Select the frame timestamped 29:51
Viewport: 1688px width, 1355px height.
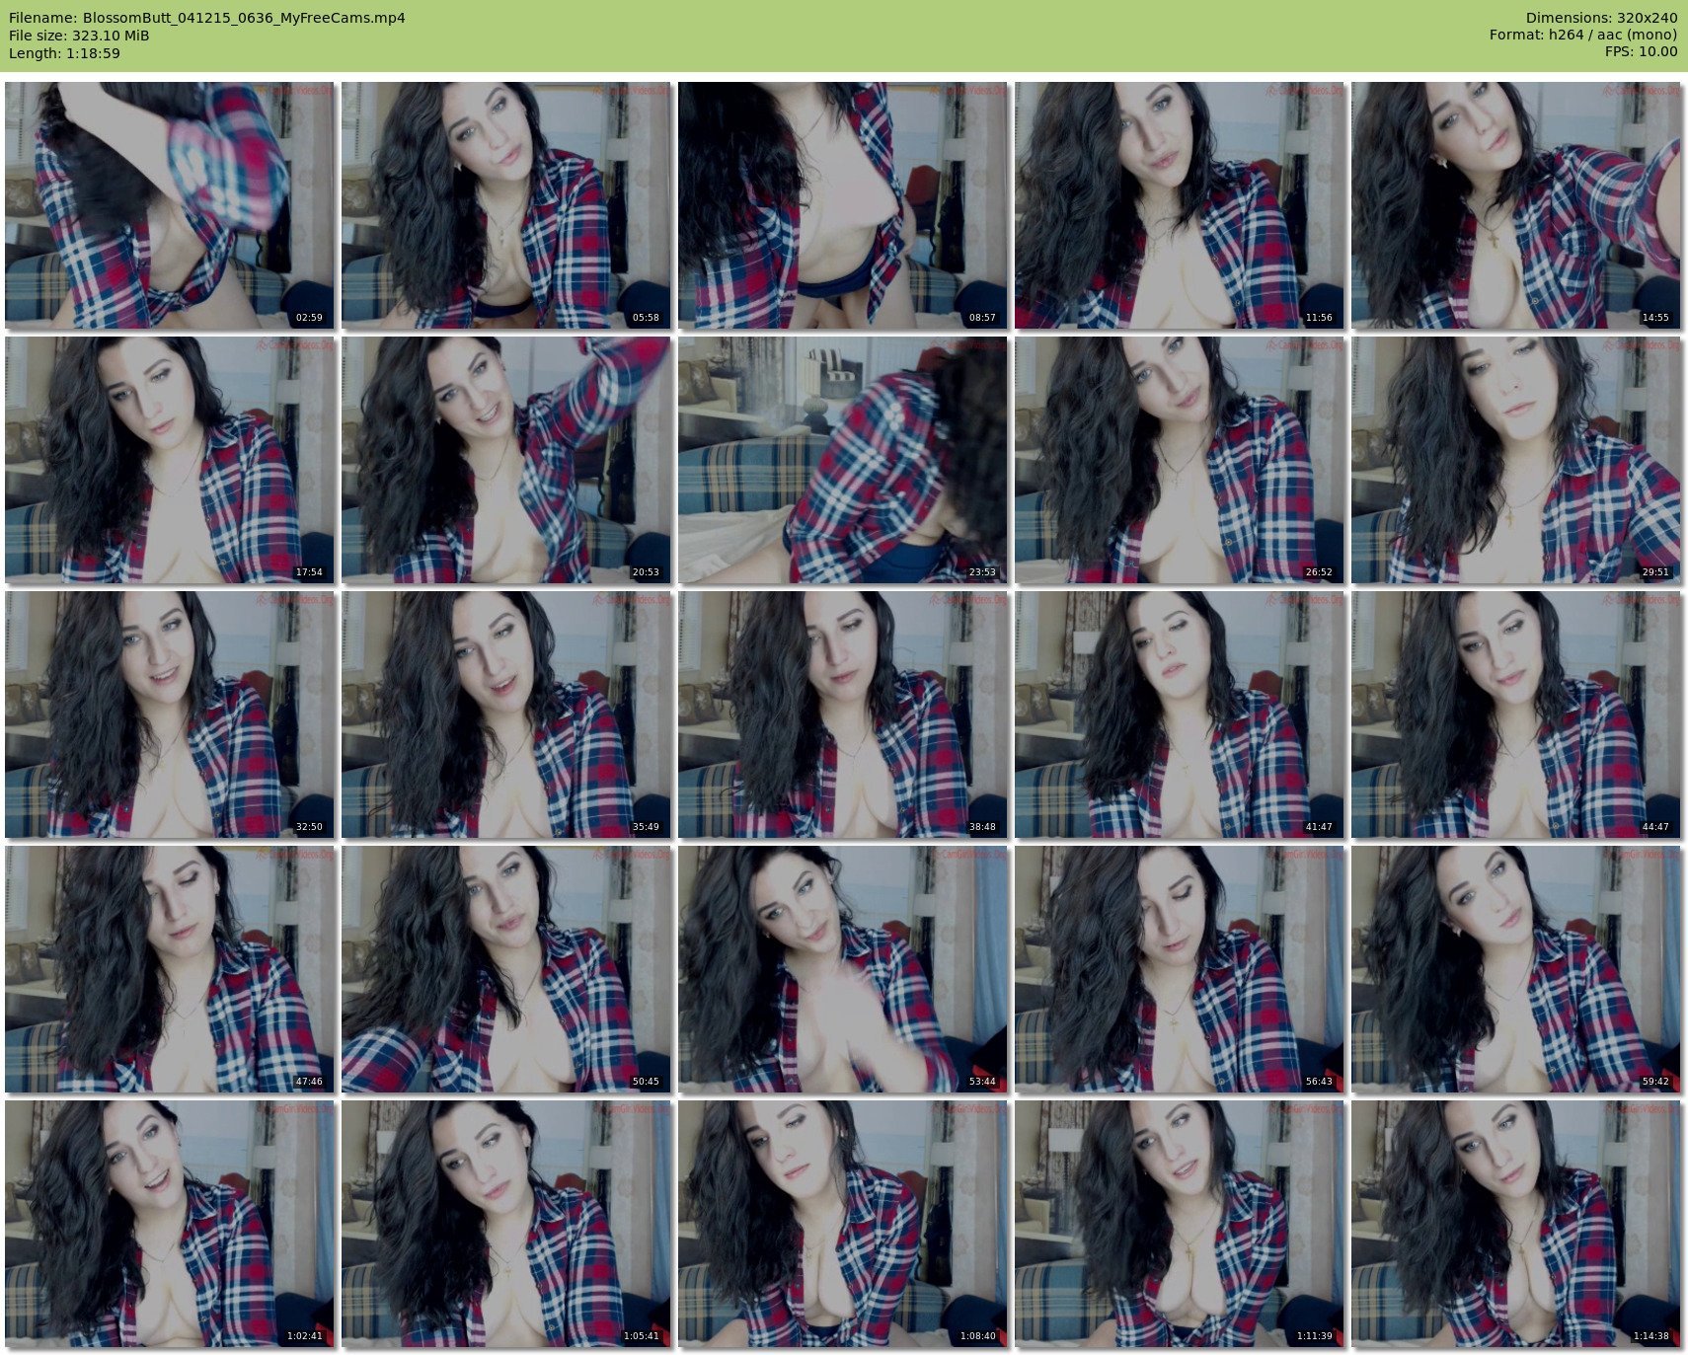click(1516, 460)
